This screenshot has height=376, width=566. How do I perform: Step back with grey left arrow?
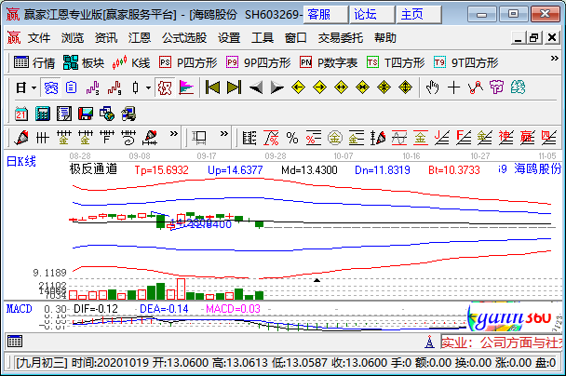point(256,87)
